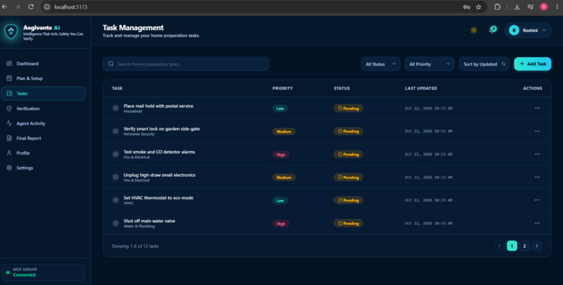Click Low priority badge on mail hold
563x285 pixels.
[280, 109]
